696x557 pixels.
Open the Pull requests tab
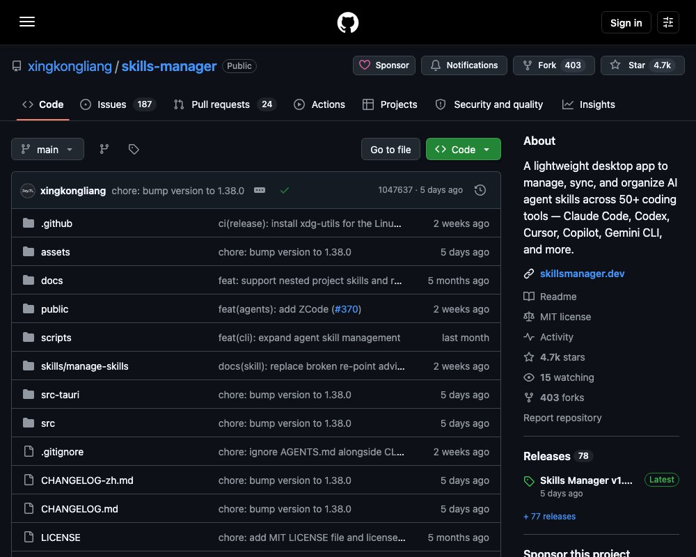(225, 104)
